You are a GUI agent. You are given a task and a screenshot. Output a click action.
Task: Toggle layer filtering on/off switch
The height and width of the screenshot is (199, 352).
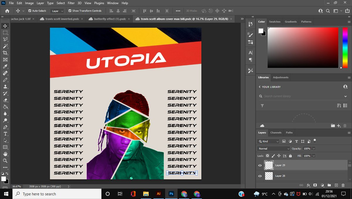(x=314, y=141)
